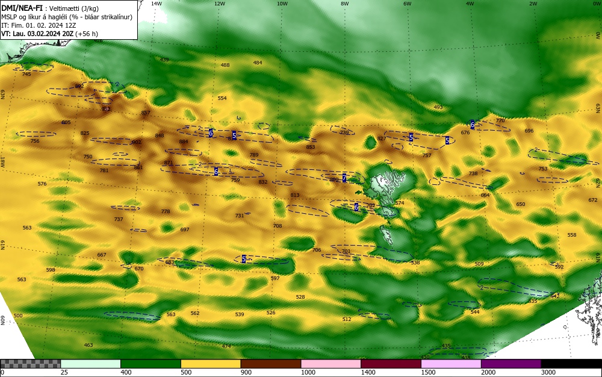Click the map value 484
This screenshot has height=377, width=602.
[258, 63]
